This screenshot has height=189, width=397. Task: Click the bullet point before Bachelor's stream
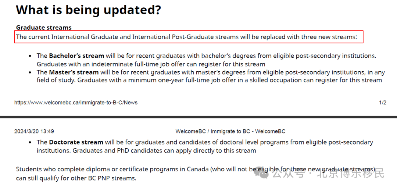click(x=30, y=56)
